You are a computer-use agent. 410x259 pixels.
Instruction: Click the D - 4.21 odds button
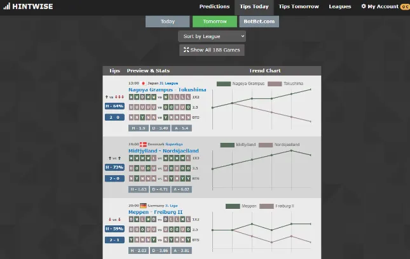tap(160, 189)
